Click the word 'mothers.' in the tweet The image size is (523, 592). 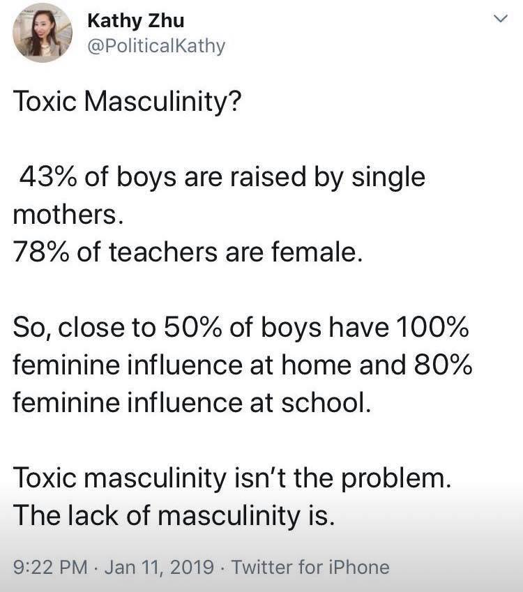[x=68, y=215]
